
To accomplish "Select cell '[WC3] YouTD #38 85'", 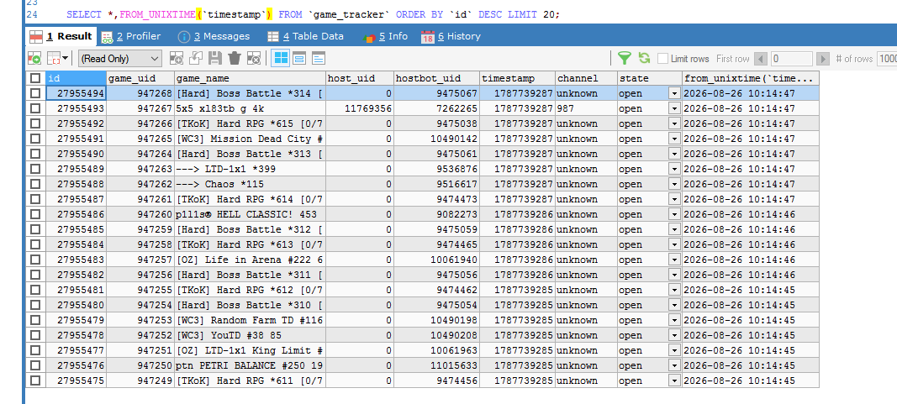I will click(250, 335).
